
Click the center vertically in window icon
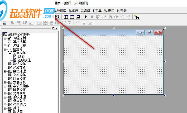pos(45,23)
